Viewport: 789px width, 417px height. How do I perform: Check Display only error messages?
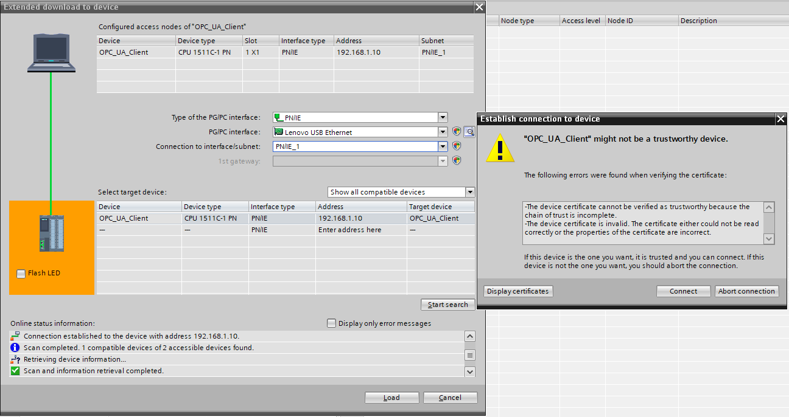point(331,323)
